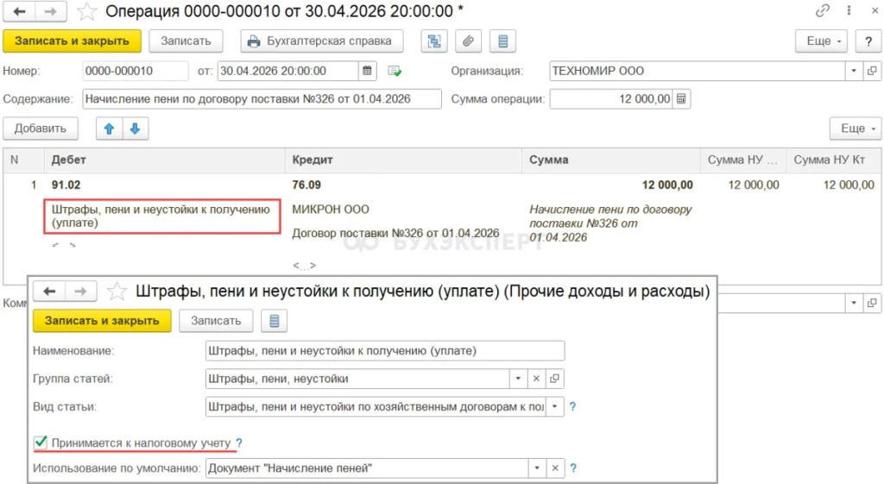Copy a link to the operation document
The width and height of the screenshot is (884, 484).
(823, 10)
